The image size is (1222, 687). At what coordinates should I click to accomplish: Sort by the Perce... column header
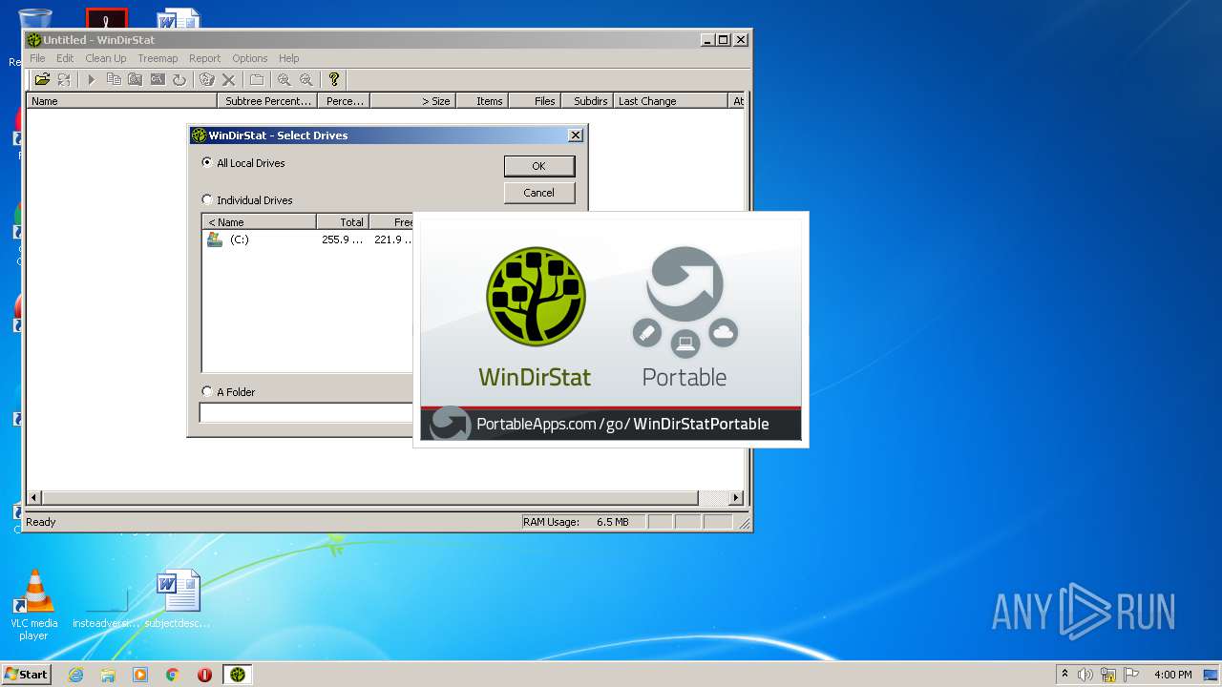pos(344,100)
